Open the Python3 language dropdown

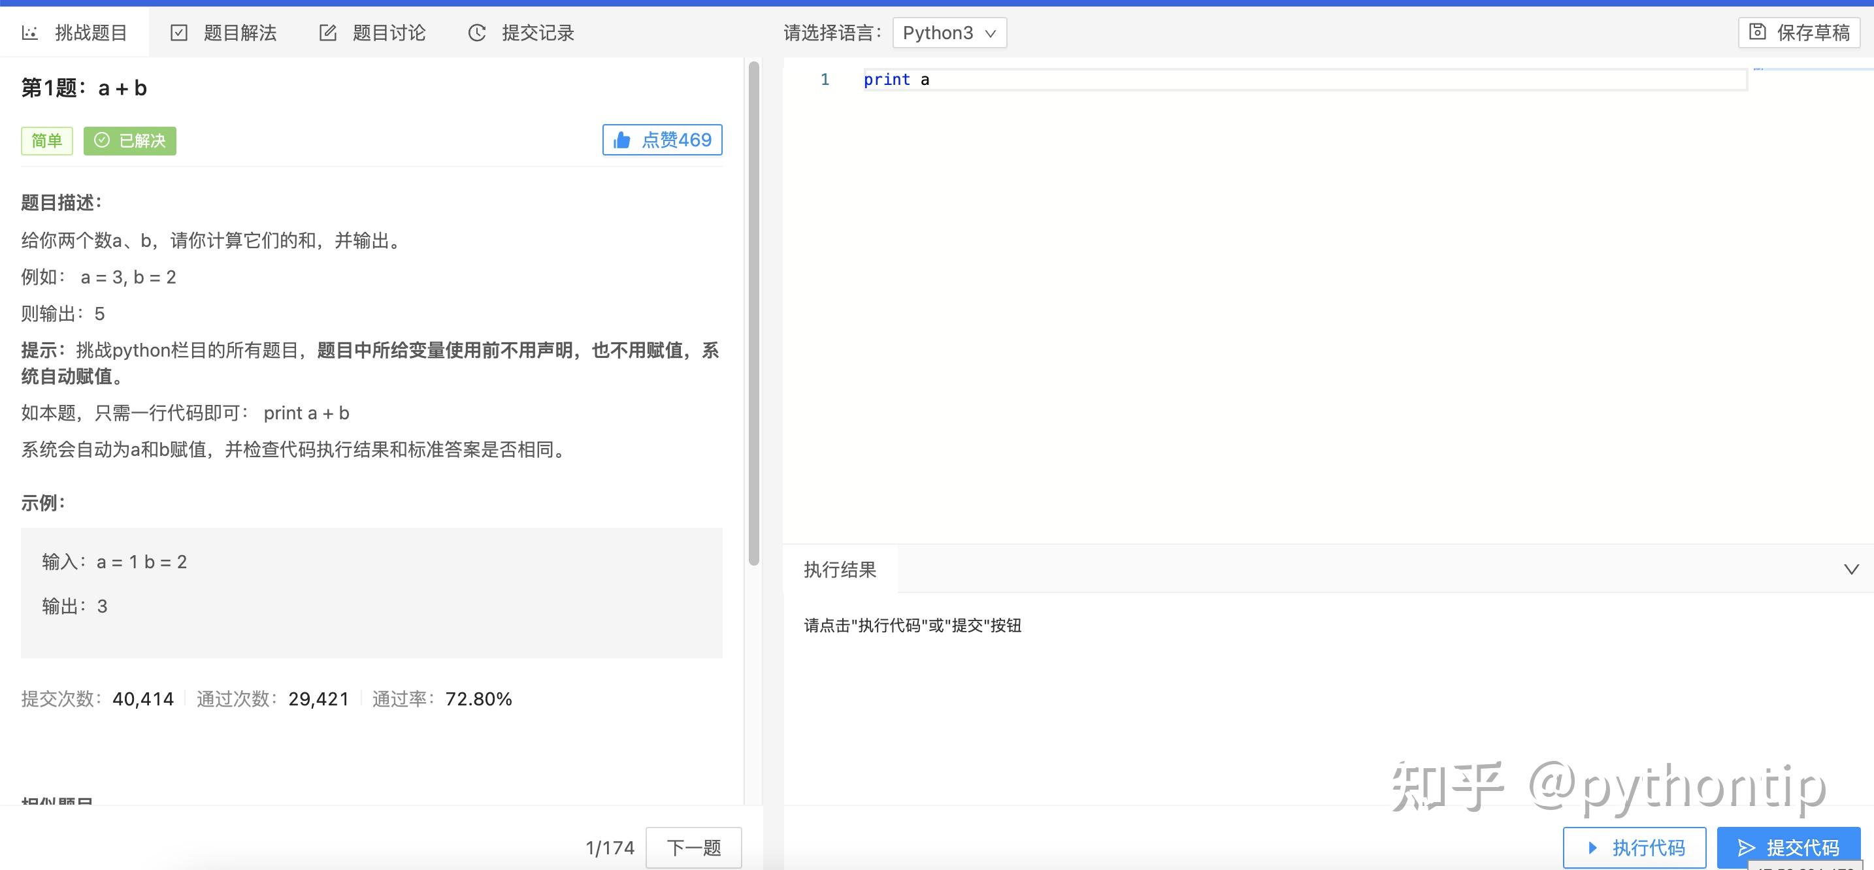[x=949, y=33]
